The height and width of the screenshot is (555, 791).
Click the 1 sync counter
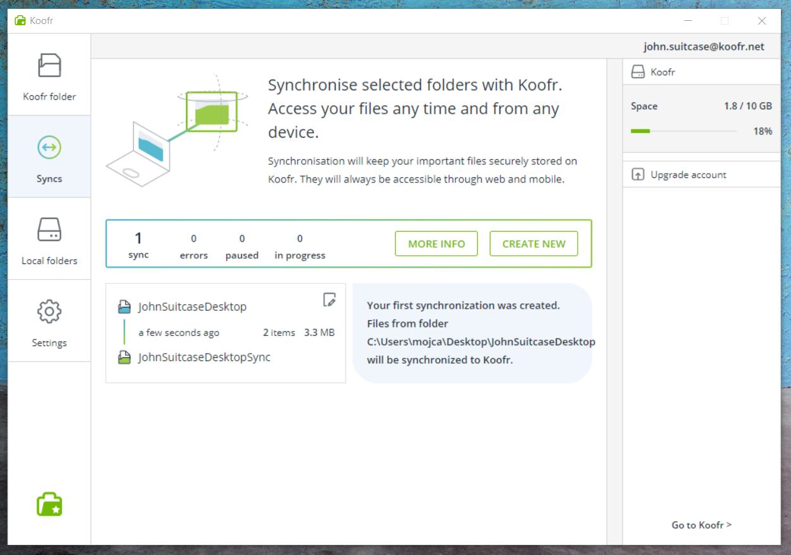[x=138, y=245]
